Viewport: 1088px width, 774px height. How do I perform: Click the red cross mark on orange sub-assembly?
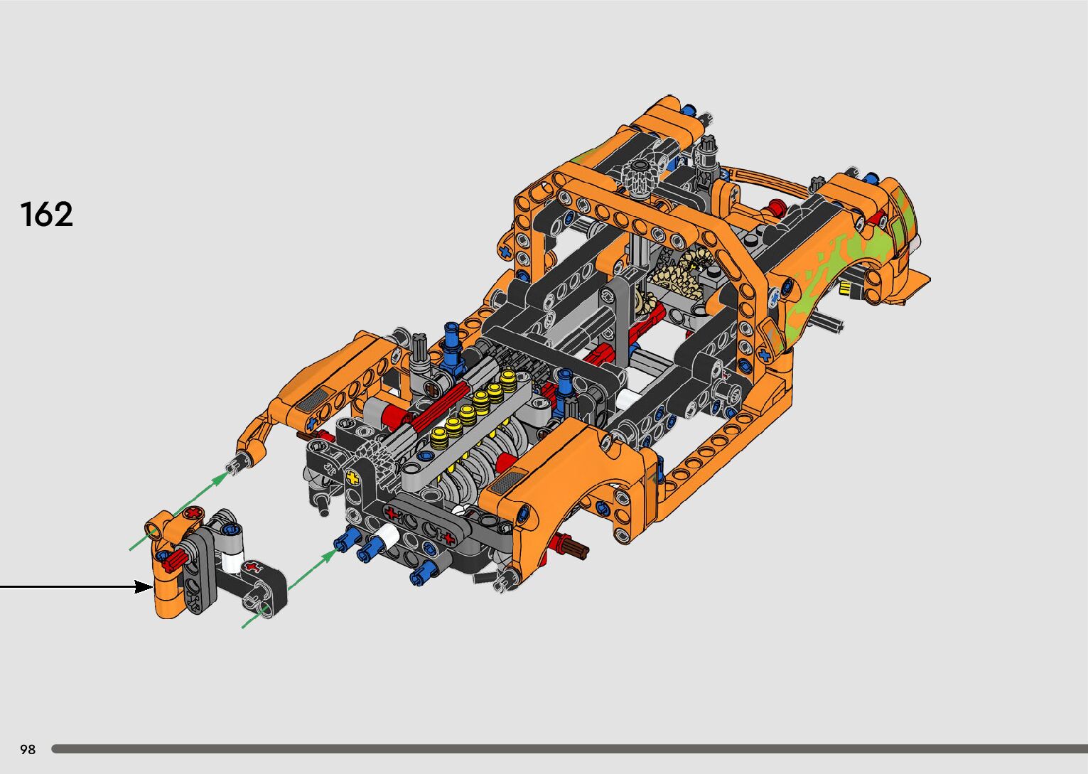pyautogui.click(x=190, y=514)
